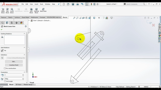This screenshot has height=90, width=161.
Task: Increase the scale value with stepper
Action: (23, 74)
